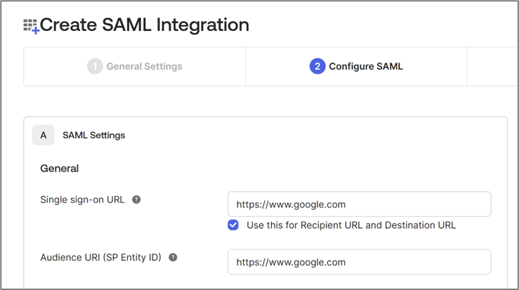Click the SAML Settings section header
Image resolution: width=519 pixels, height=290 pixels.
coord(93,135)
